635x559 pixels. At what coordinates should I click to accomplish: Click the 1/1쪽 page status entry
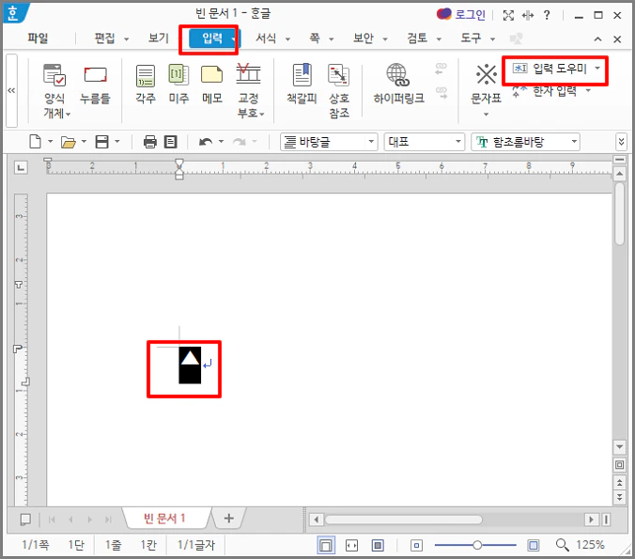[36, 545]
